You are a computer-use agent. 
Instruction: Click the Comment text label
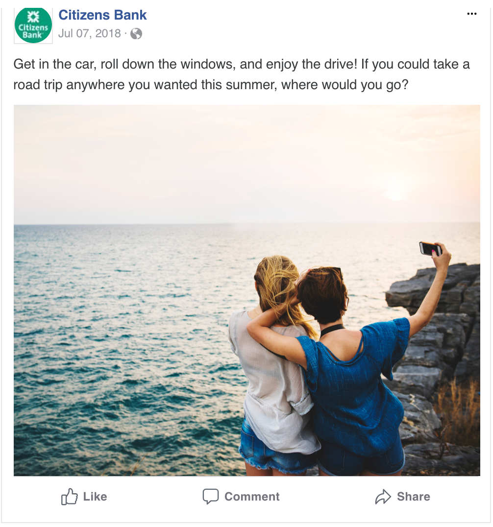click(252, 497)
